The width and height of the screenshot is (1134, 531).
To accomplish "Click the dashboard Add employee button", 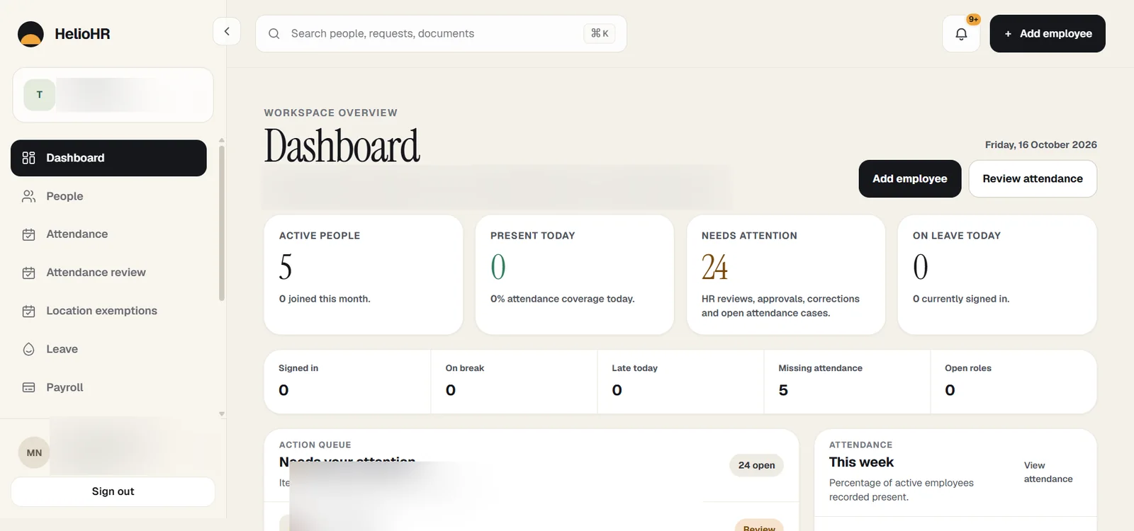I will [910, 178].
